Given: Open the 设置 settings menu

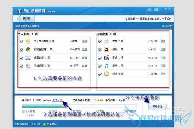Looking at the screenshot, I should click(x=156, y=10).
